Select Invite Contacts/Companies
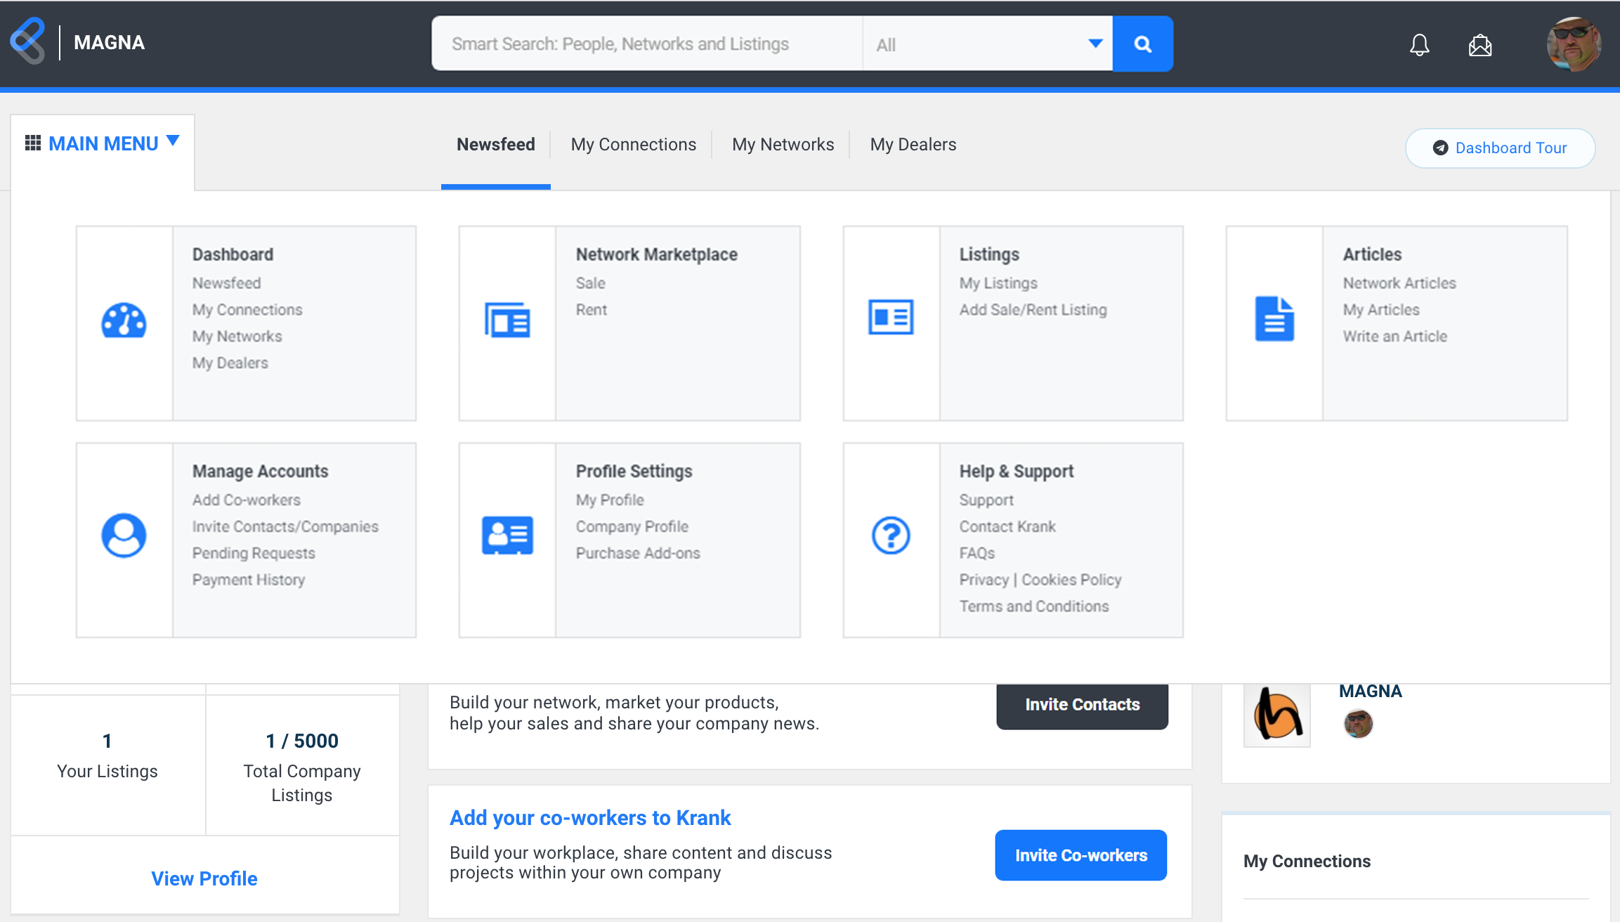 click(285, 527)
